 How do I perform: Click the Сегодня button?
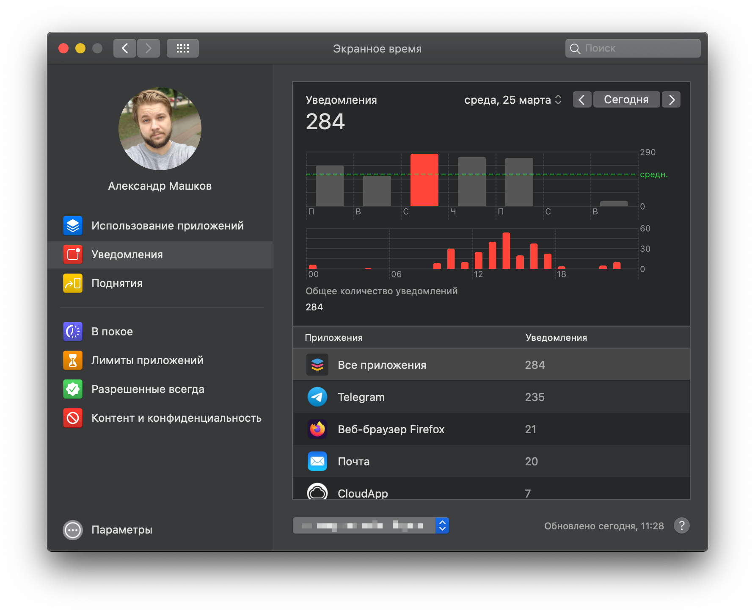point(626,100)
